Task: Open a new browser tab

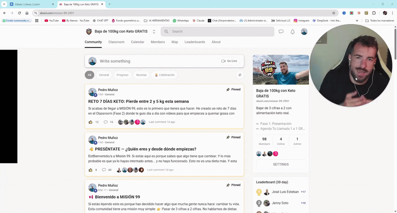Action: pyautogui.click(x=109, y=4)
